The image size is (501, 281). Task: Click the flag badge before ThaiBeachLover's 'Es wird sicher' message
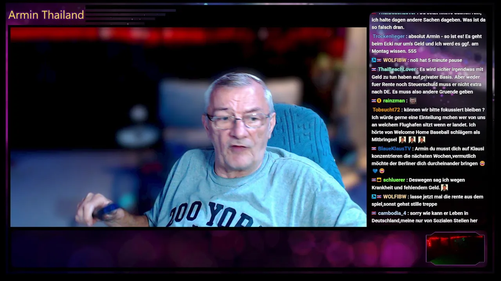coord(374,69)
